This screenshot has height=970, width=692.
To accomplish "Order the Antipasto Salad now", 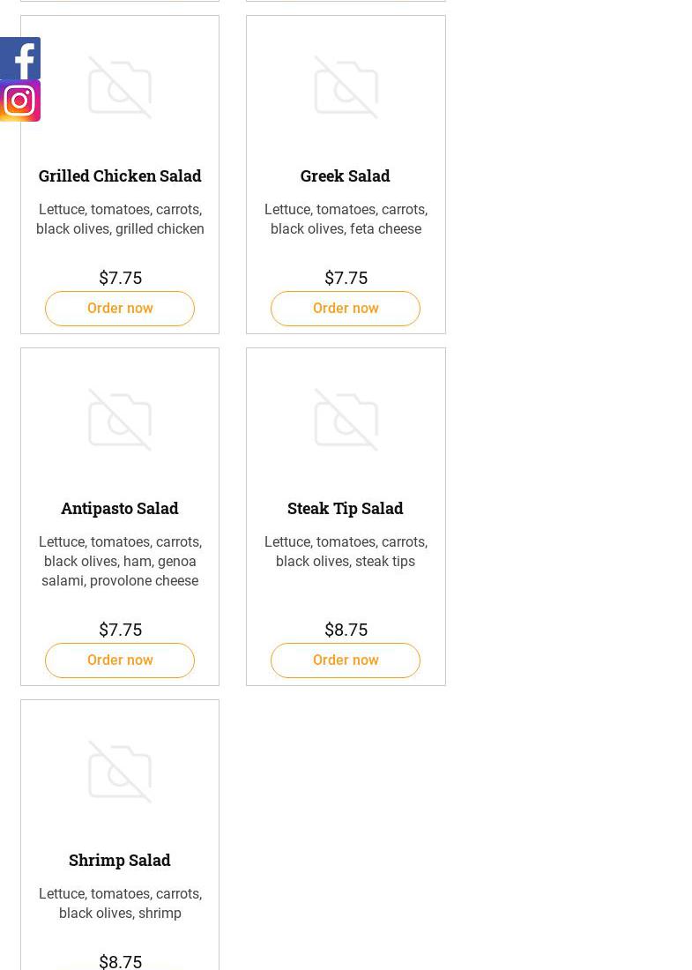I will click(120, 660).
